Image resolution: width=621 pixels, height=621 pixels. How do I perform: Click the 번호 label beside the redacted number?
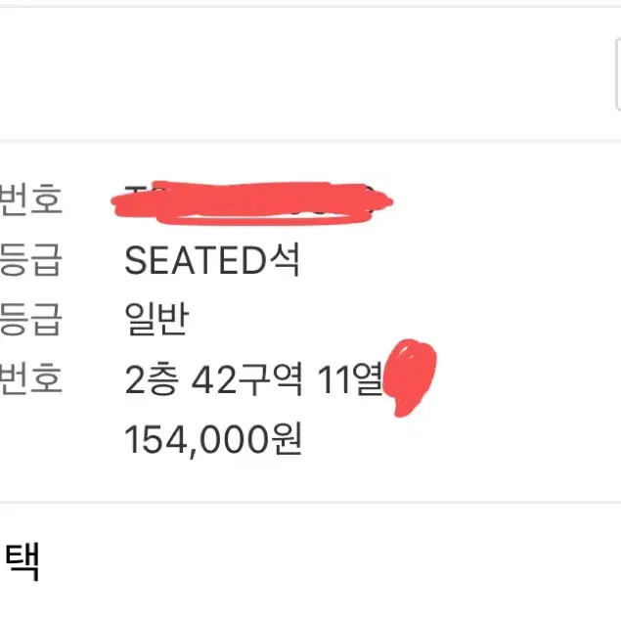click(31, 200)
